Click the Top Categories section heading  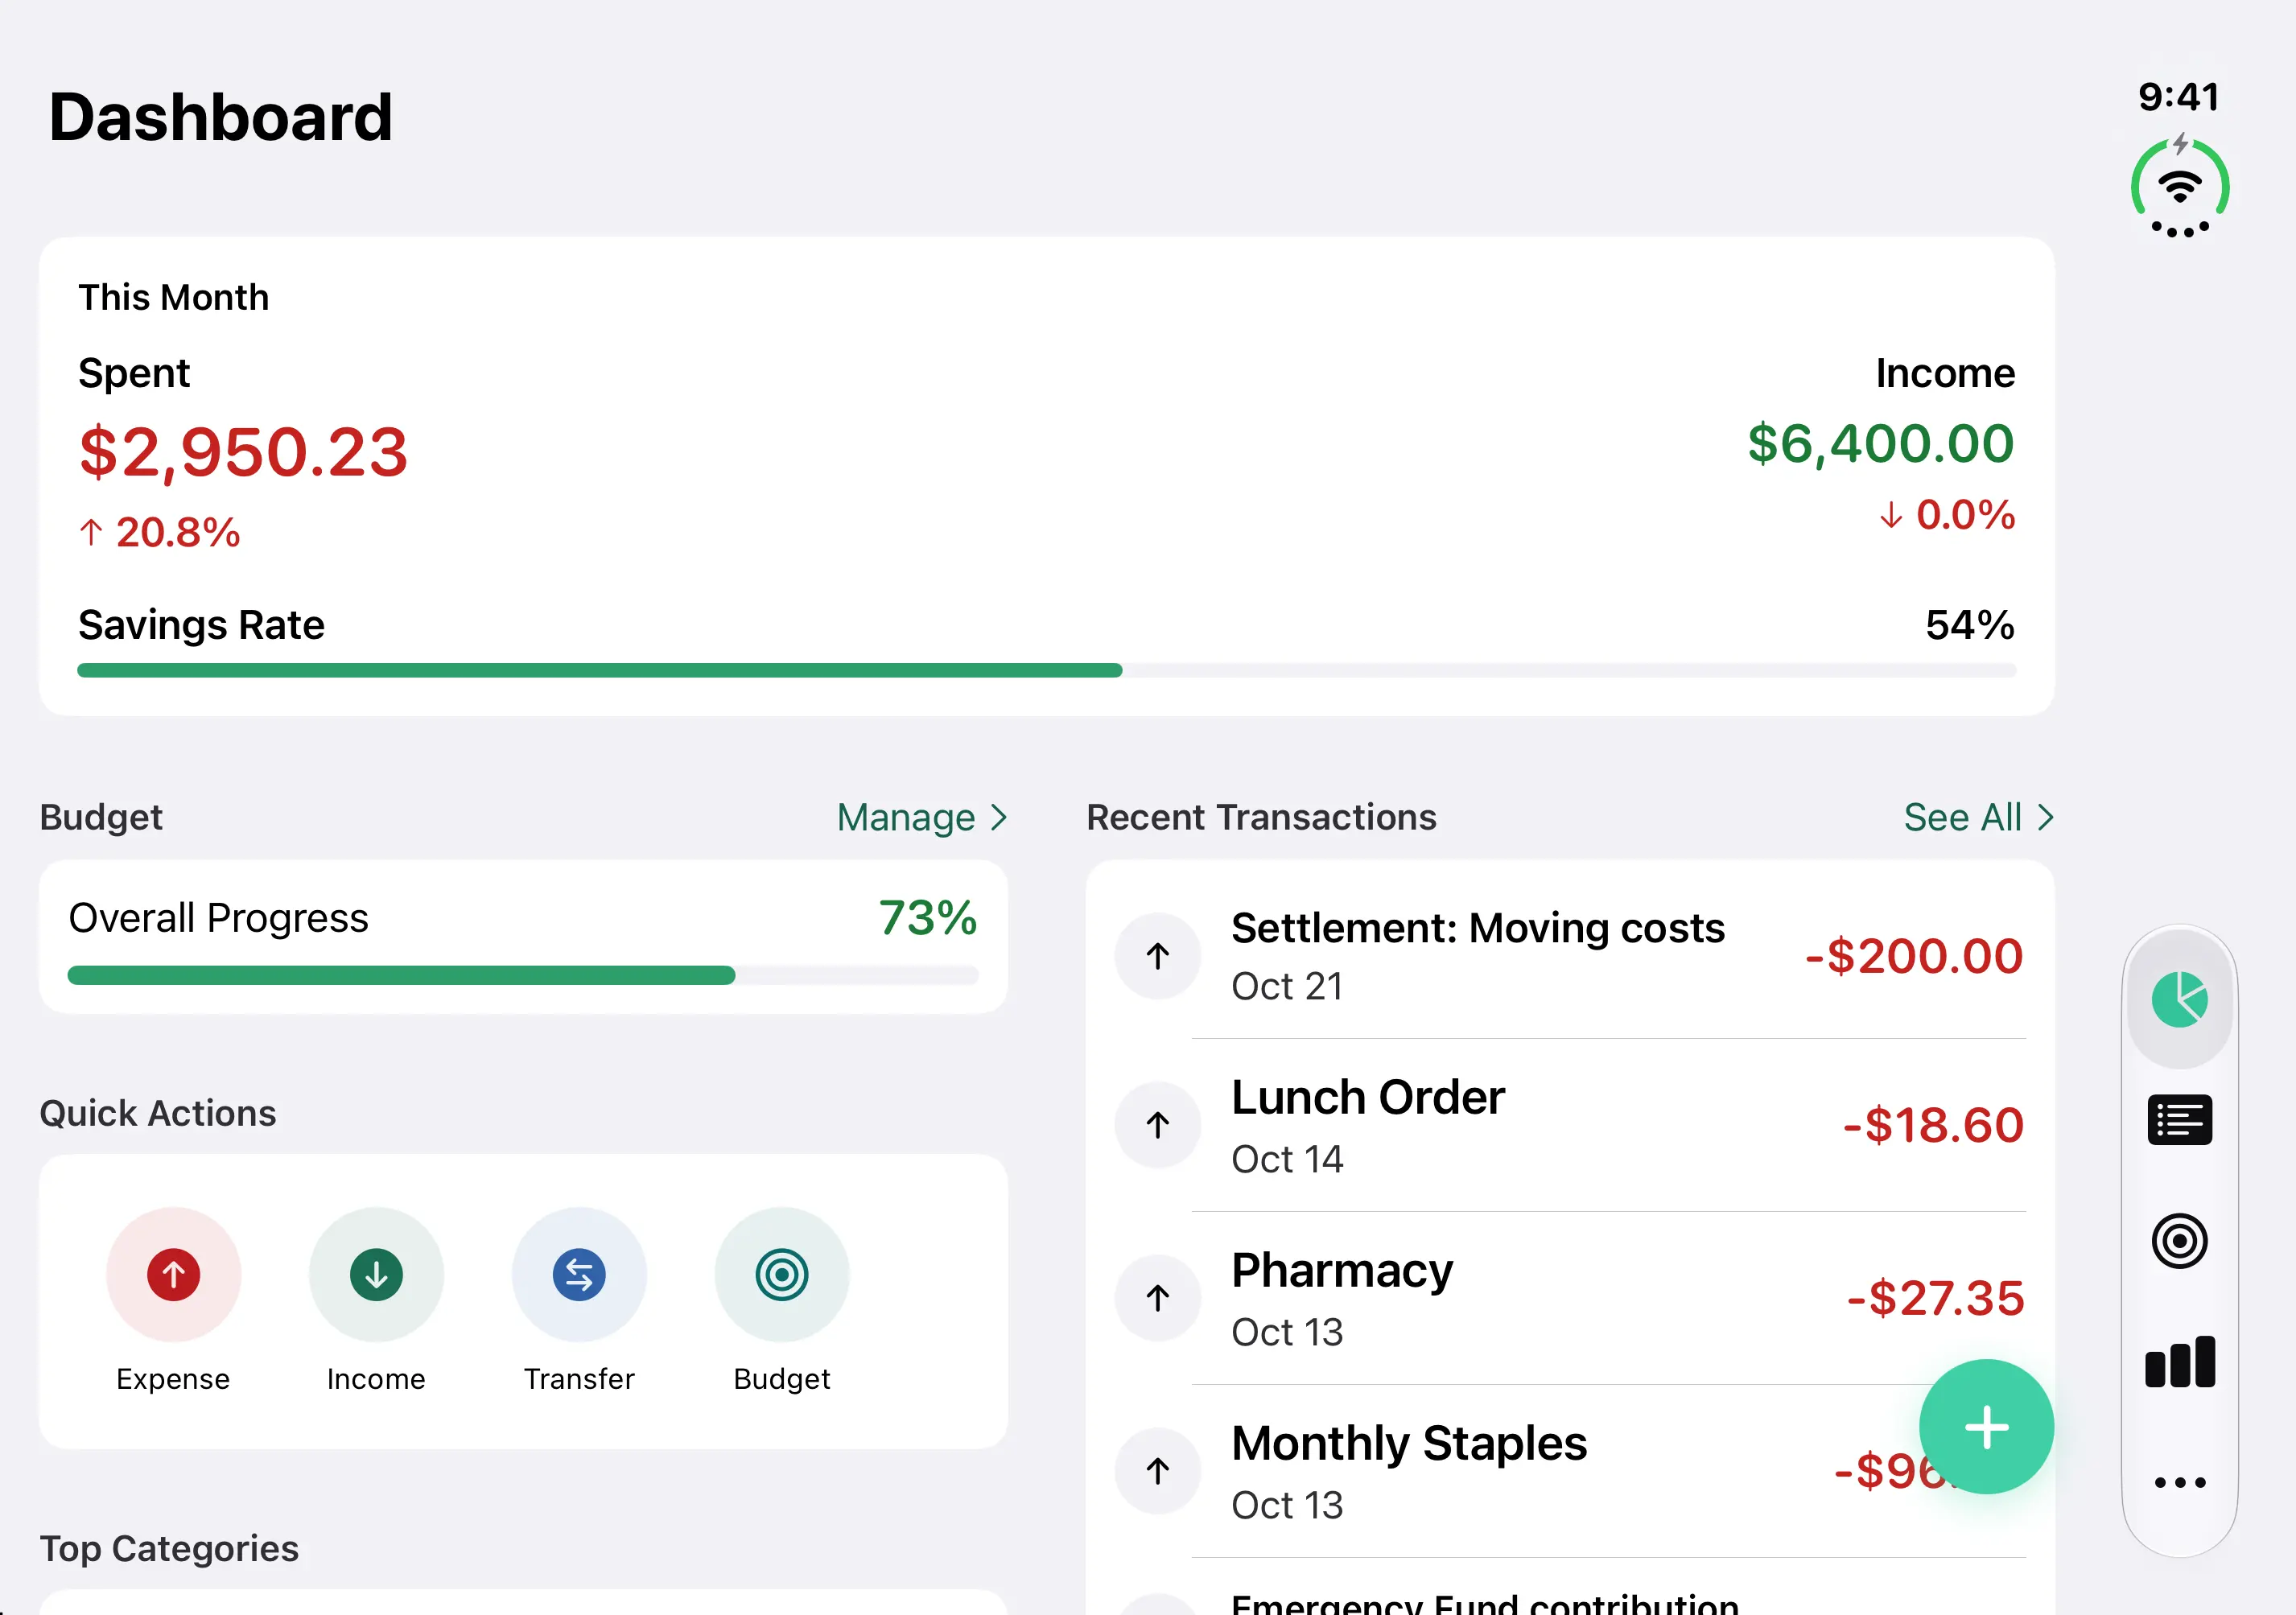pyautogui.click(x=169, y=1548)
